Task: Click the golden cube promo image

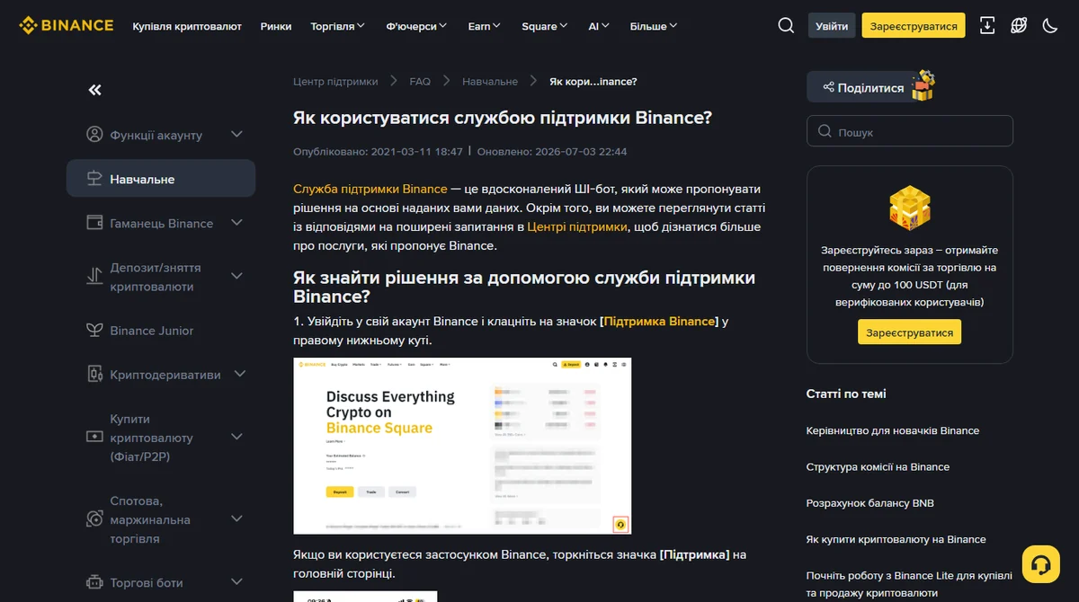Action: [909, 208]
